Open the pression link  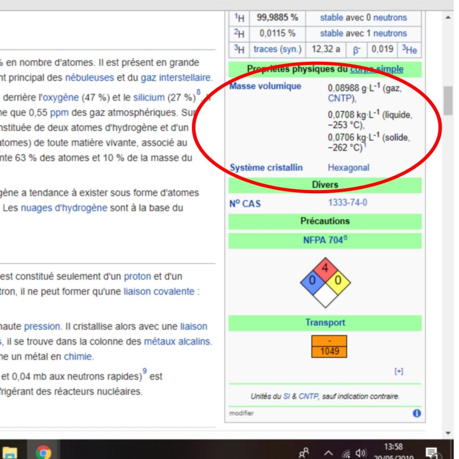point(42,326)
